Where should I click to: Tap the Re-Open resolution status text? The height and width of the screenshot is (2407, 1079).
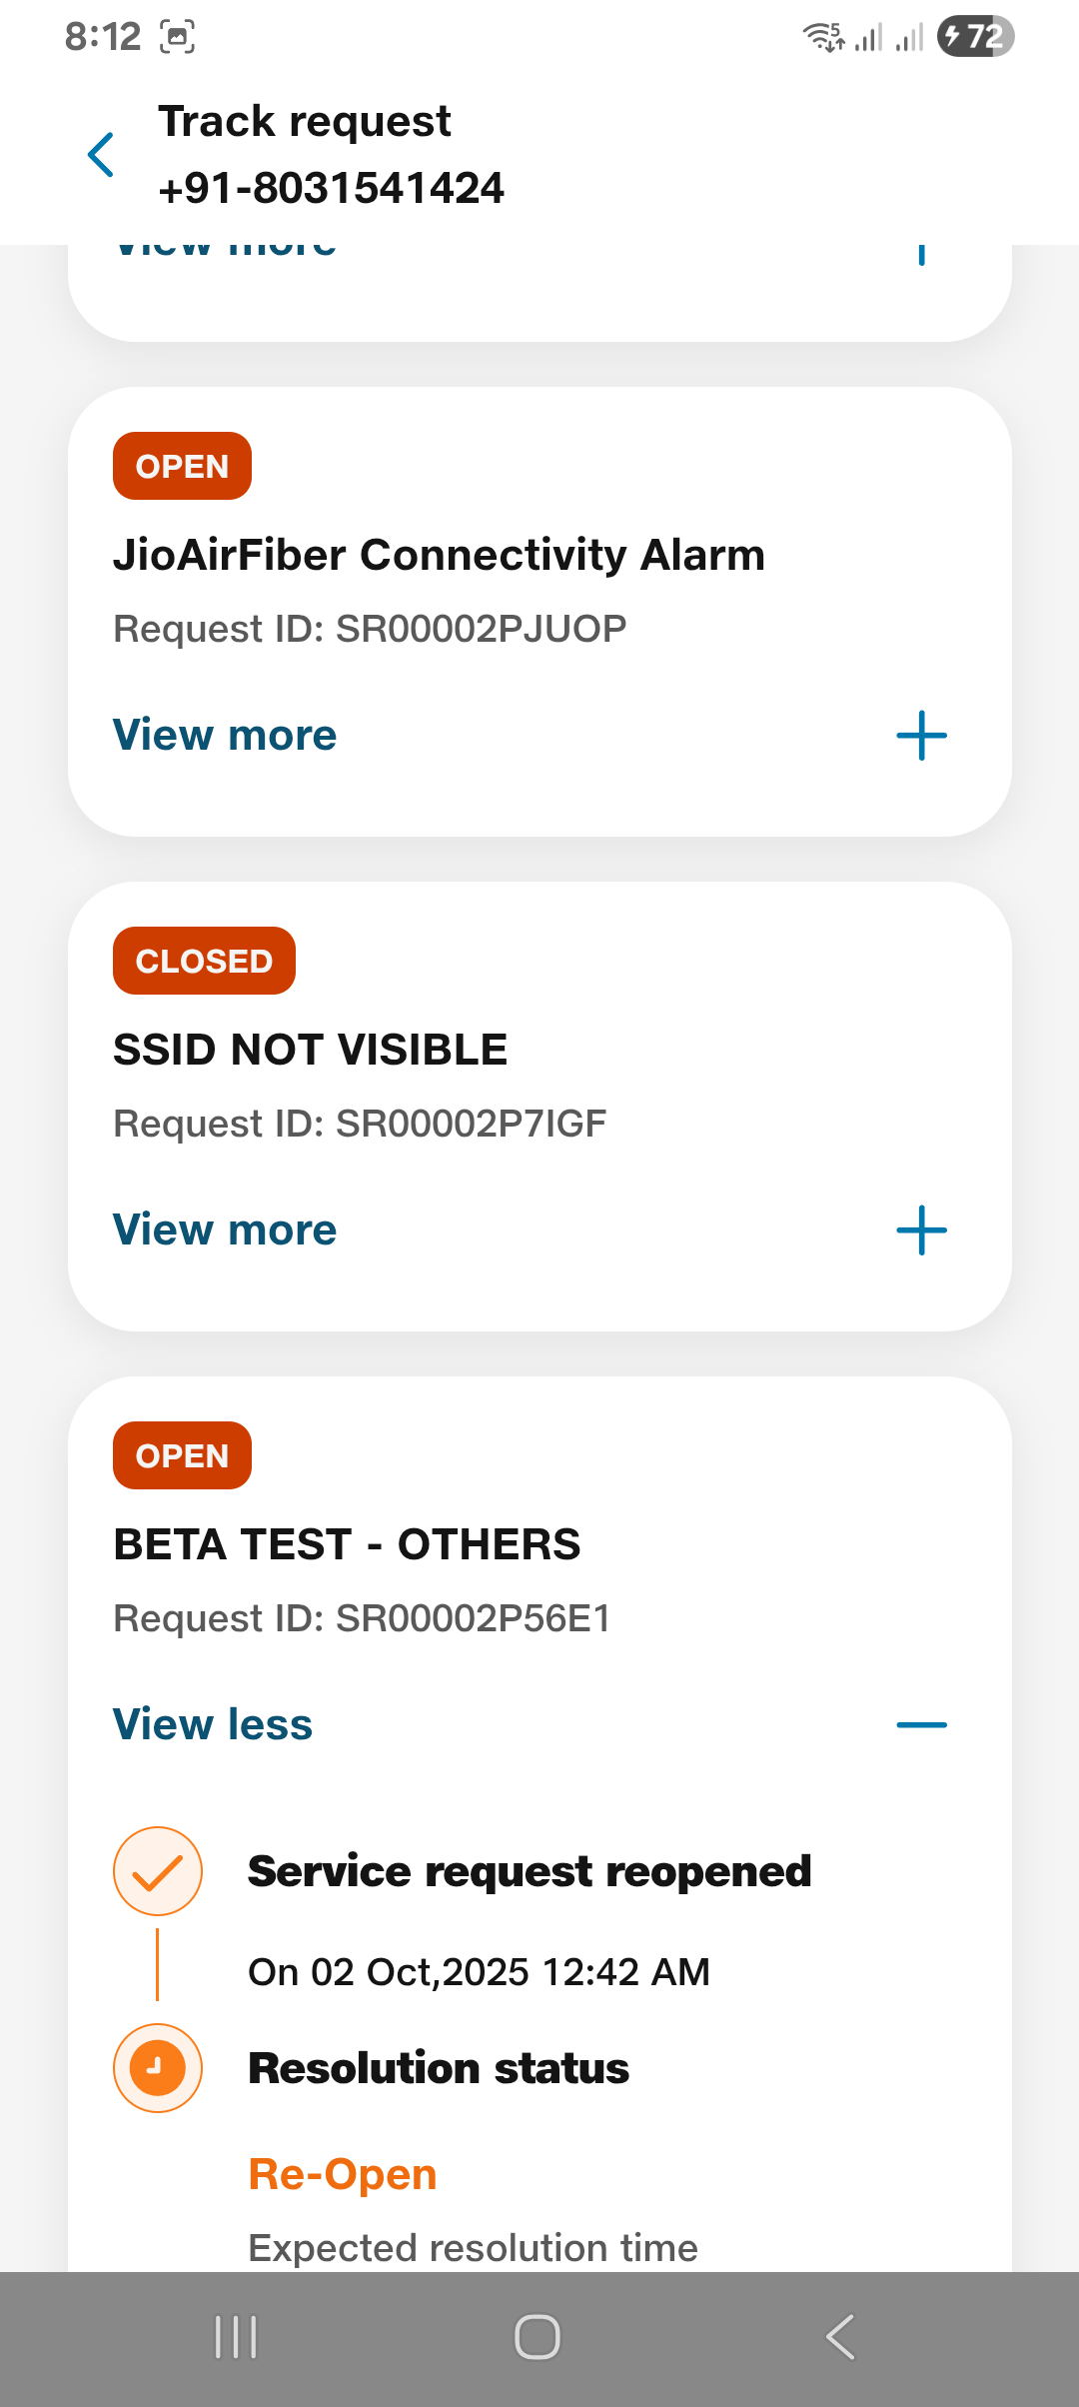[x=343, y=2174]
